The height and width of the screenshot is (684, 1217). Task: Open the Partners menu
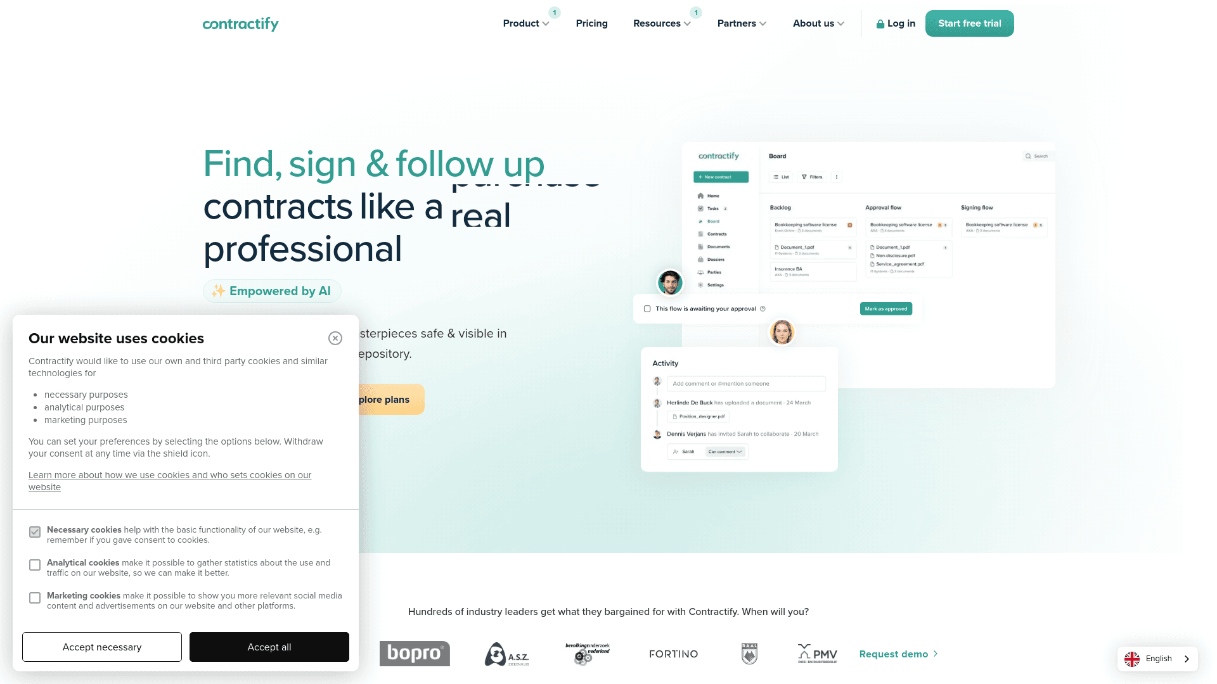tap(738, 23)
